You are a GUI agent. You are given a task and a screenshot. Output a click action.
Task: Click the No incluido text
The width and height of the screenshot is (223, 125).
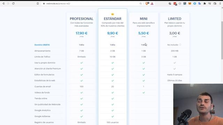click(173, 45)
